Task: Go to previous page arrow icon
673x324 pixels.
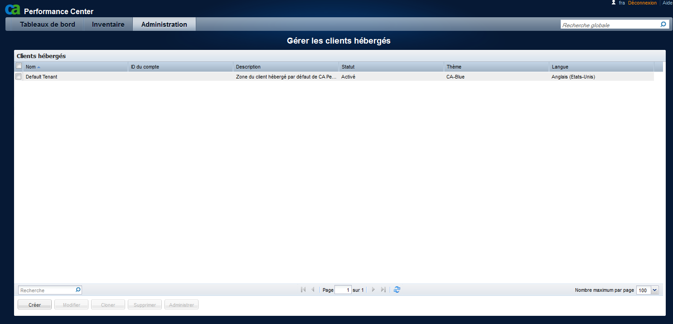Action: tap(313, 290)
